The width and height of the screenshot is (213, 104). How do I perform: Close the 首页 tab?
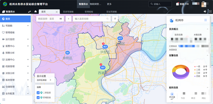coord(57,12)
